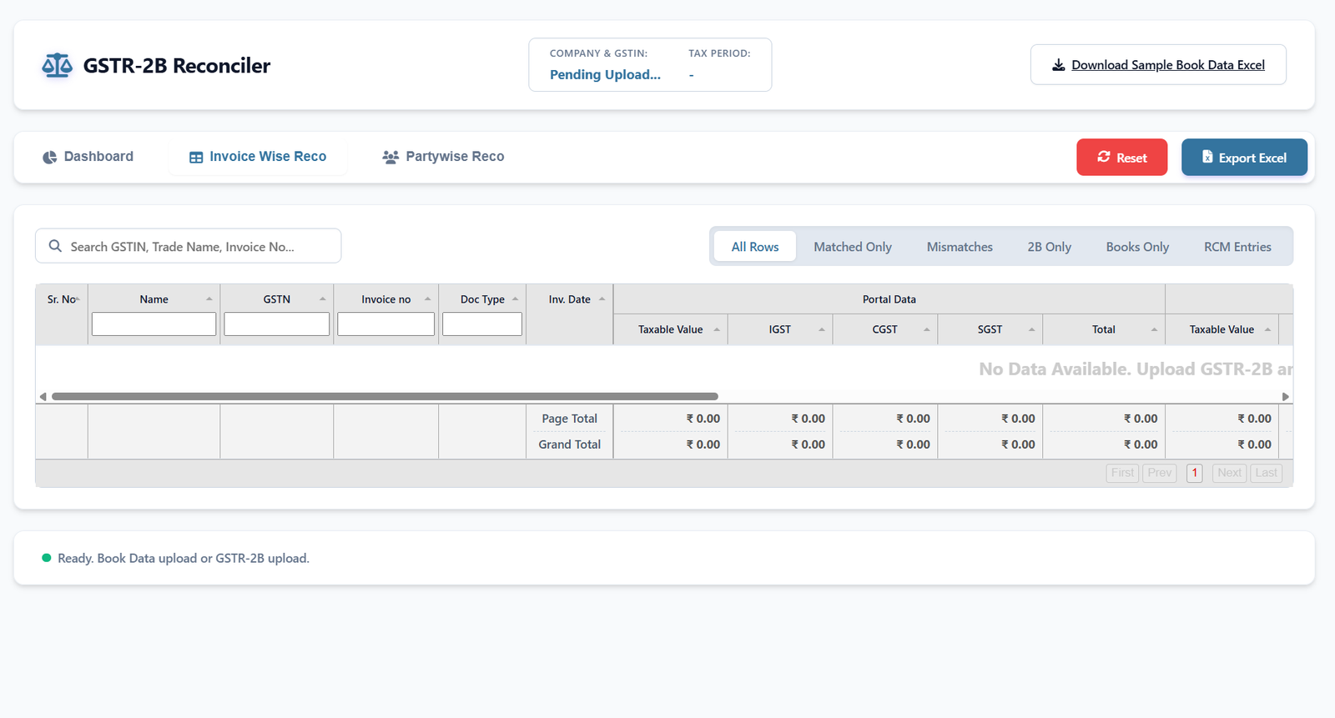The height and width of the screenshot is (718, 1335).
Task: Sort by the SGST column arrow
Action: (x=1032, y=329)
